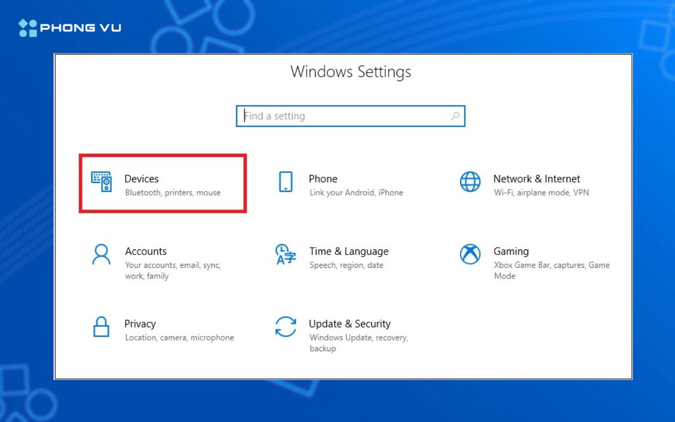Image resolution: width=675 pixels, height=422 pixels.
Task: Select the Devices category label
Action: [142, 179]
